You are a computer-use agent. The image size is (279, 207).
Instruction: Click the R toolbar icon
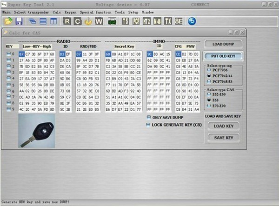[x=67, y=21]
